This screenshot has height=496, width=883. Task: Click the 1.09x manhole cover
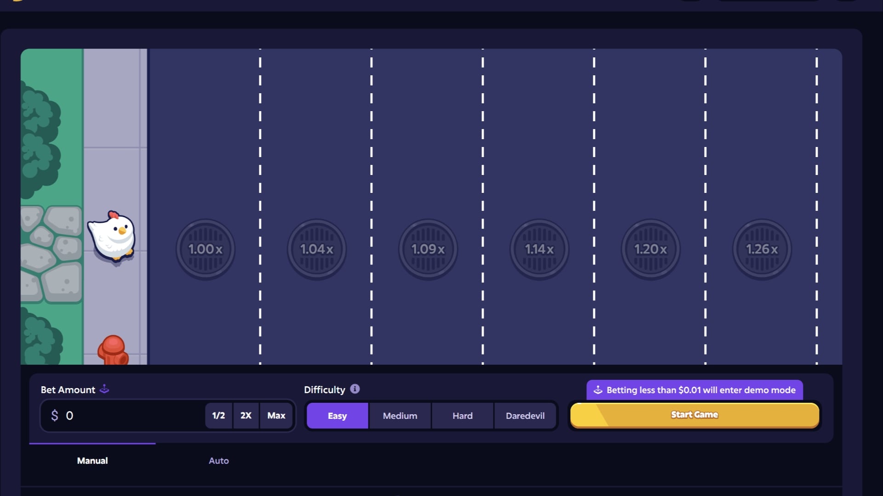coord(428,249)
